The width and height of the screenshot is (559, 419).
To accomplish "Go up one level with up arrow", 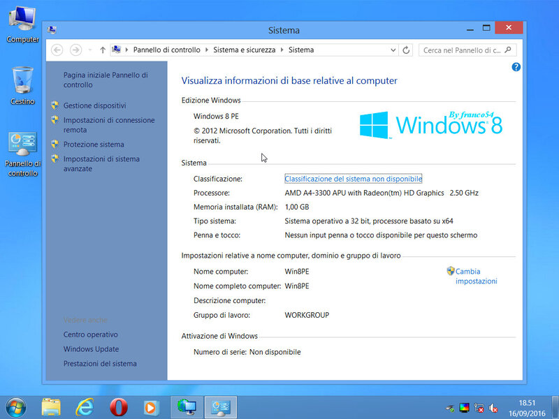I will click(103, 50).
